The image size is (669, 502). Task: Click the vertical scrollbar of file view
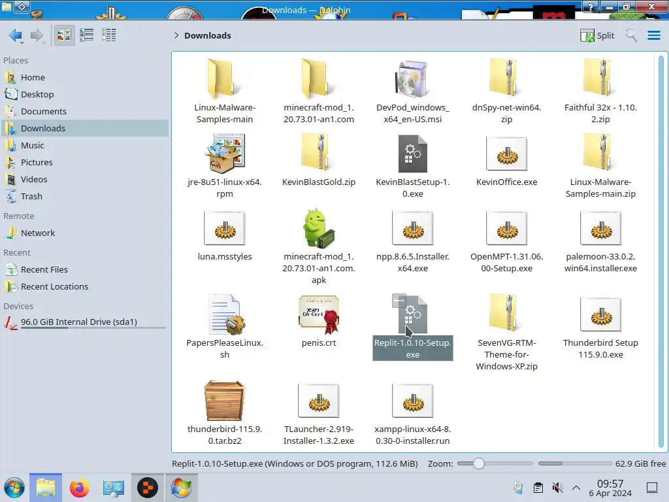pyautogui.click(x=661, y=252)
